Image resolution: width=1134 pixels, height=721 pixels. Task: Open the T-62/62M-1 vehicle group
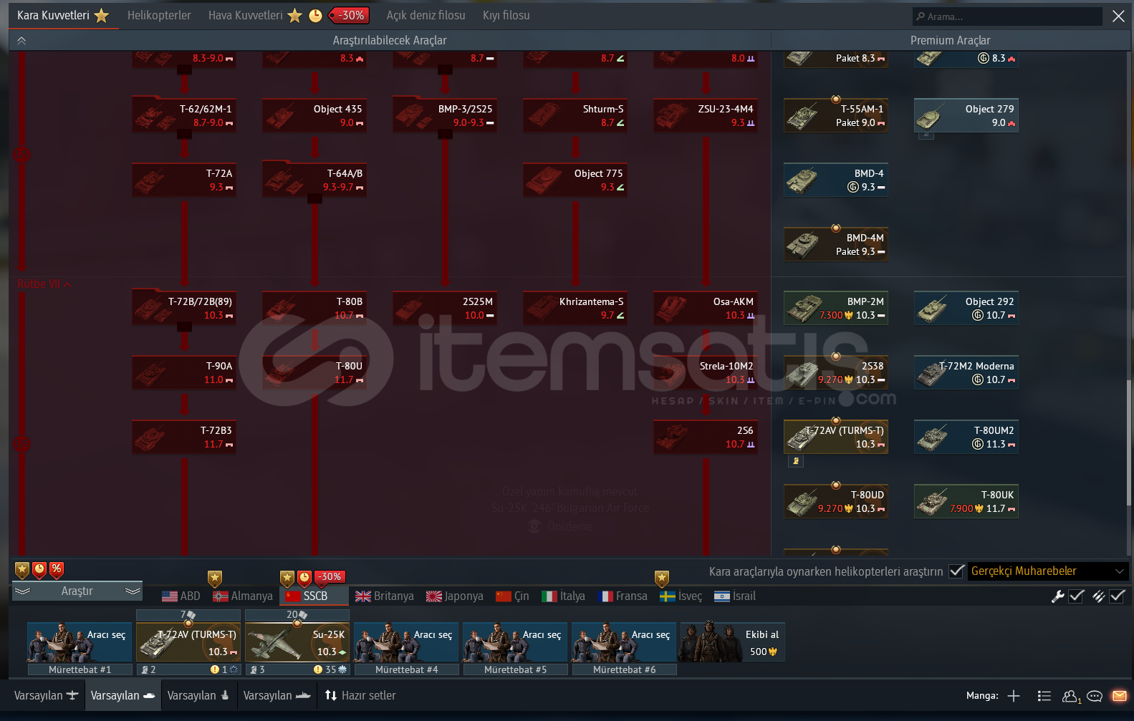tap(184, 116)
